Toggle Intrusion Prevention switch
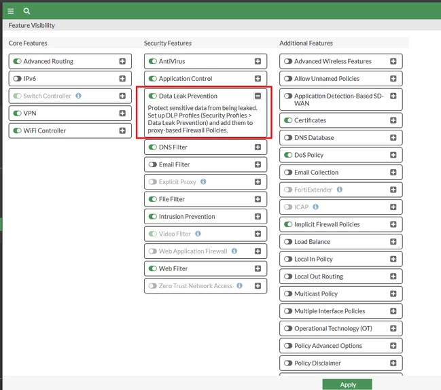441x390 pixels. (x=153, y=217)
